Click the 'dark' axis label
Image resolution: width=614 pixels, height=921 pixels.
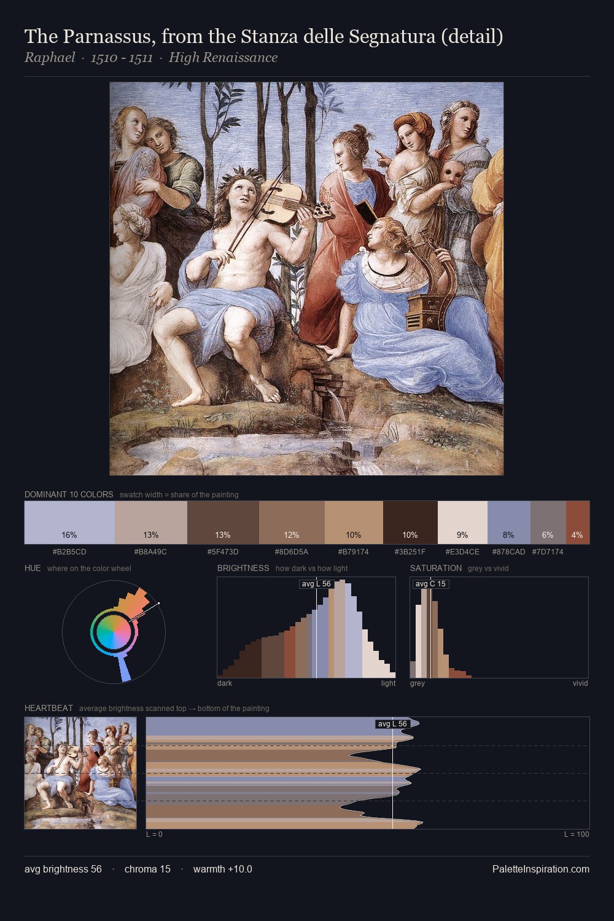[225, 683]
